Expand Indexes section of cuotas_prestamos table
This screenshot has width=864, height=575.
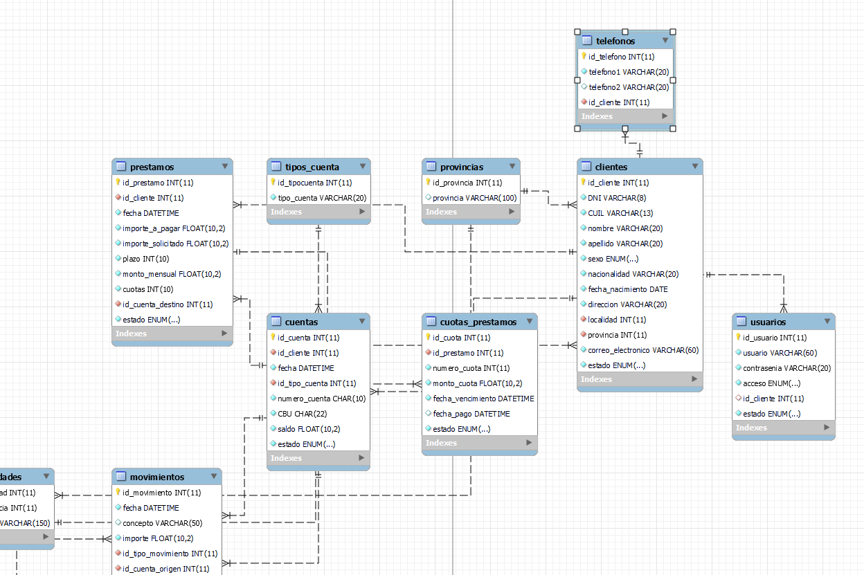pos(529,443)
